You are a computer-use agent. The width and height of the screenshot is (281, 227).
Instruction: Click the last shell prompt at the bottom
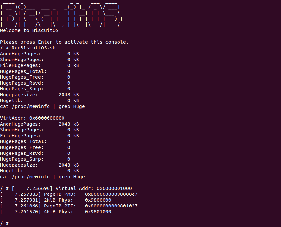[4, 223]
